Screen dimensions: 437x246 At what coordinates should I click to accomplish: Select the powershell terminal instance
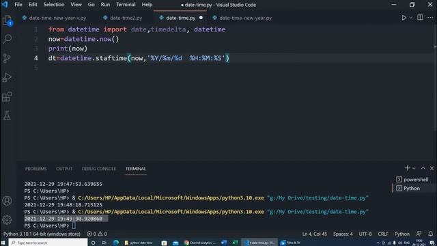coord(412,179)
